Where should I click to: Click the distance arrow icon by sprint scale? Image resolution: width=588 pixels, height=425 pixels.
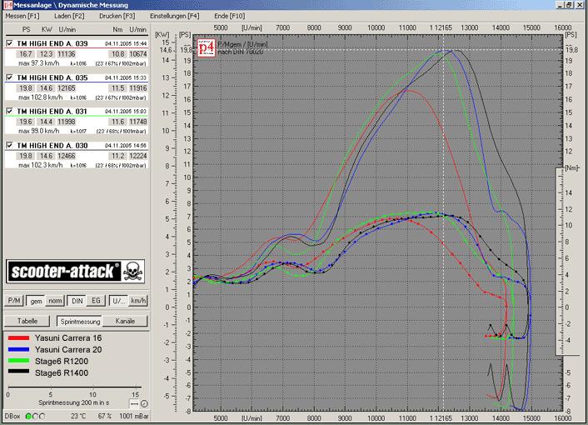(134, 403)
